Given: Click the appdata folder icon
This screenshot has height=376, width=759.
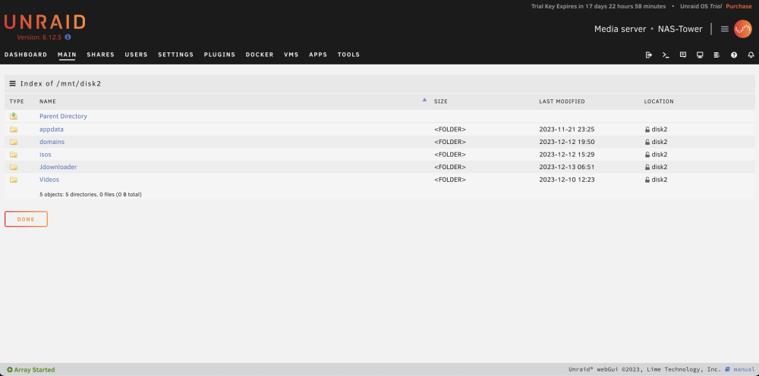Looking at the screenshot, I should [x=14, y=130].
